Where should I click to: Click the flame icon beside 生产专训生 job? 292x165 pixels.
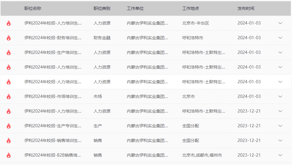point(9,126)
